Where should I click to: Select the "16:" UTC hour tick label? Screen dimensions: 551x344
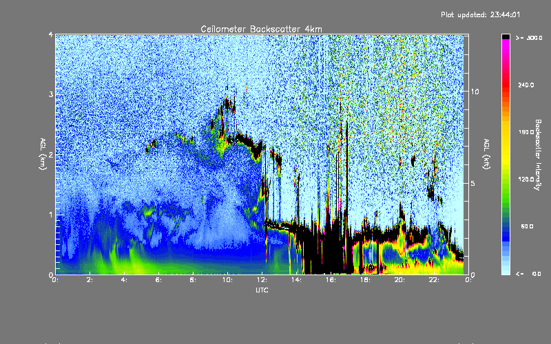click(x=331, y=280)
